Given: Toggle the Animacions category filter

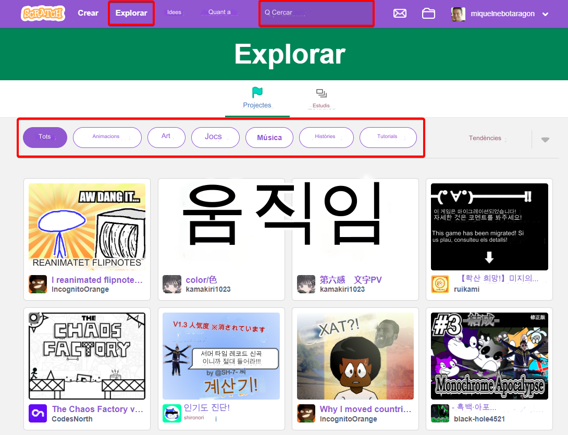Looking at the screenshot, I should click(x=107, y=138).
